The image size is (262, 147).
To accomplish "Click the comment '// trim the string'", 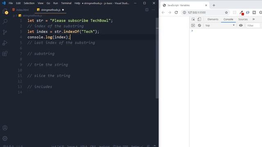I will tap(48, 65).
